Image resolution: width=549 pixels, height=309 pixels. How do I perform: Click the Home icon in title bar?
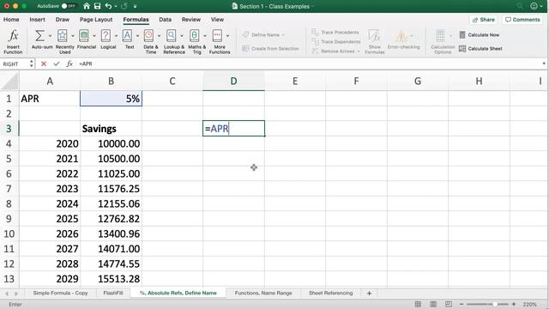pyautogui.click(x=87, y=6)
